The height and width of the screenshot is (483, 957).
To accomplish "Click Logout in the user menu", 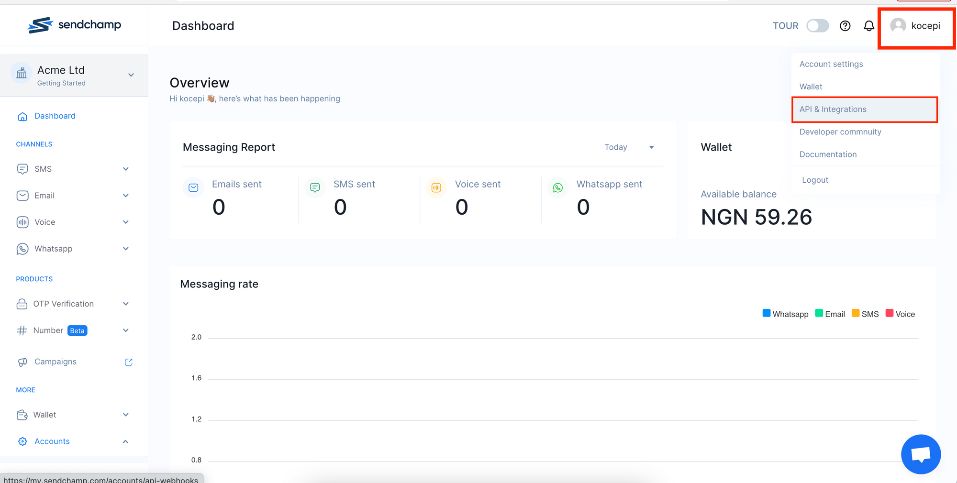I will click(x=815, y=180).
